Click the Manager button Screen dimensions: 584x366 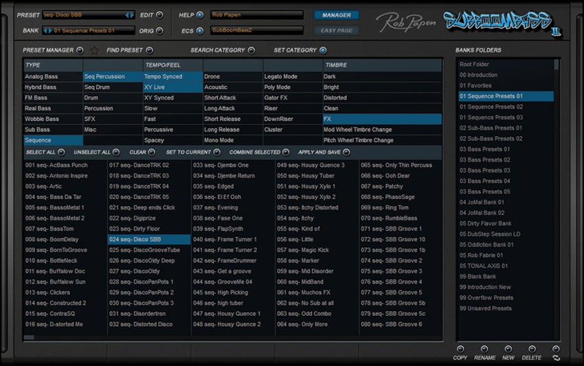click(x=336, y=14)
